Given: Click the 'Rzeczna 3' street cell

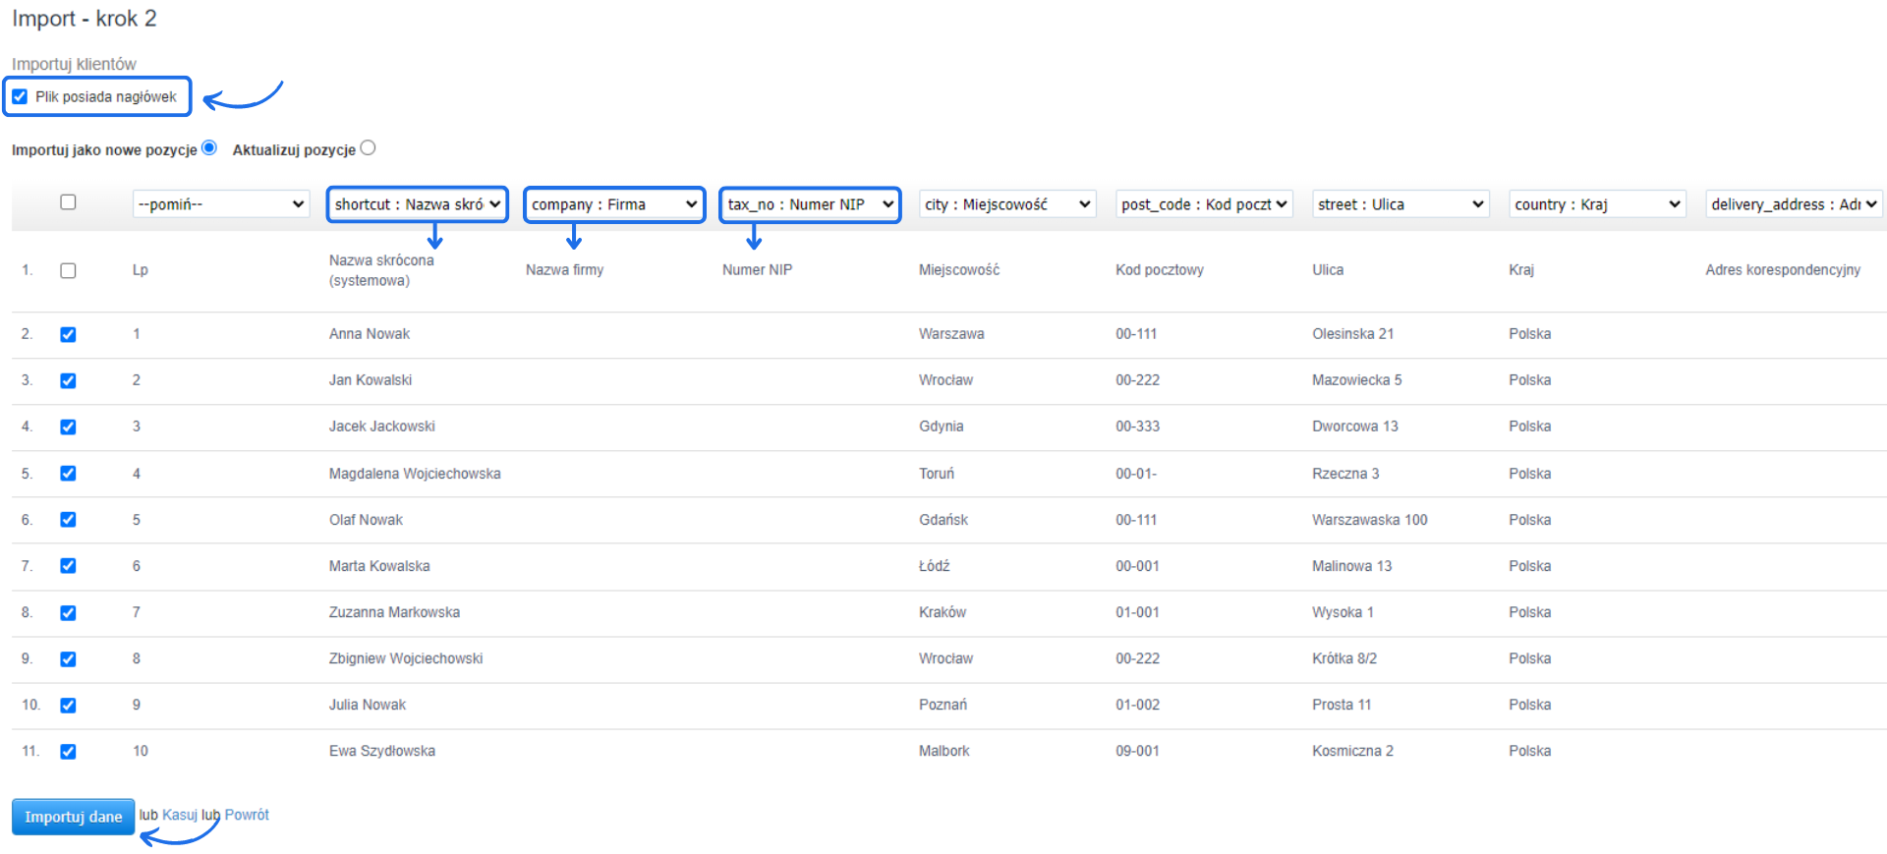Looking at the screenshot, I should [x=1345, y=474].
